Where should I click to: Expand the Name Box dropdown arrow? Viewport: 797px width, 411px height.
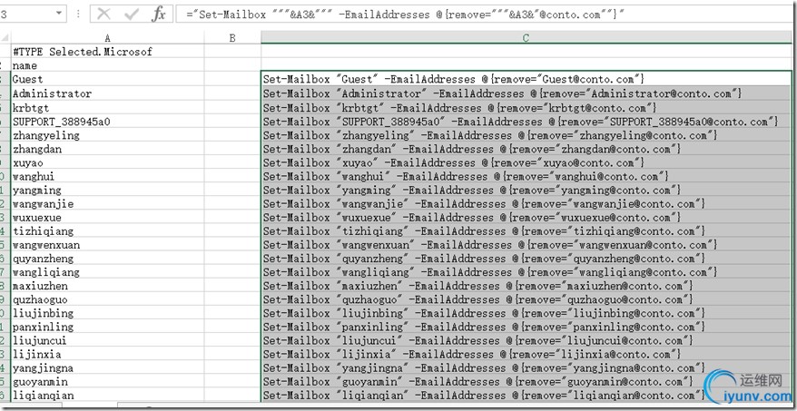tap(59, 14)
